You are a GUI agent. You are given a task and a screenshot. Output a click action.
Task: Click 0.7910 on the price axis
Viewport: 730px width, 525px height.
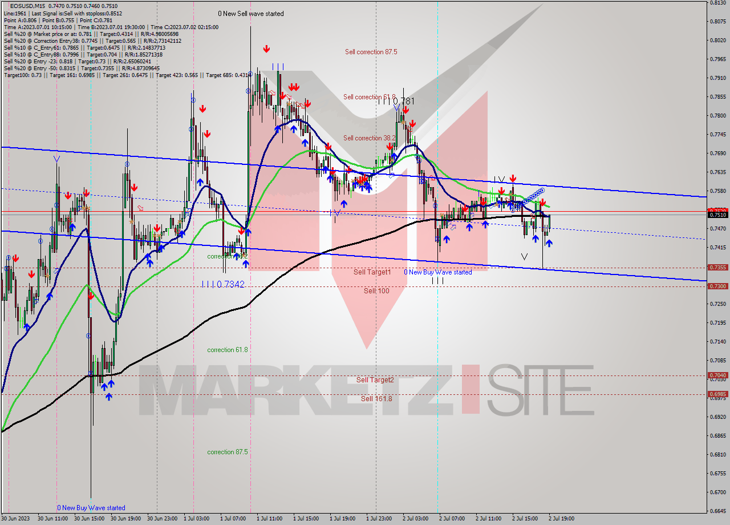click(x=717, y=78)
